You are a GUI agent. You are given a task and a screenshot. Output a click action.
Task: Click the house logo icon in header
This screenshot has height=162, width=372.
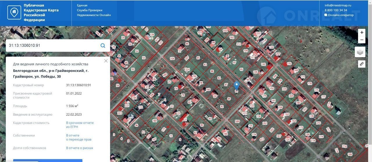tap(14, 12)
